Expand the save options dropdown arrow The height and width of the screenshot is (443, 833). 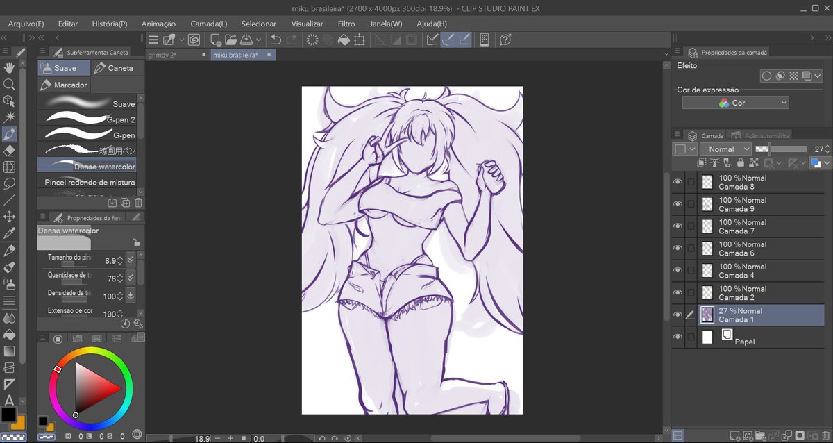coord(258,40)
